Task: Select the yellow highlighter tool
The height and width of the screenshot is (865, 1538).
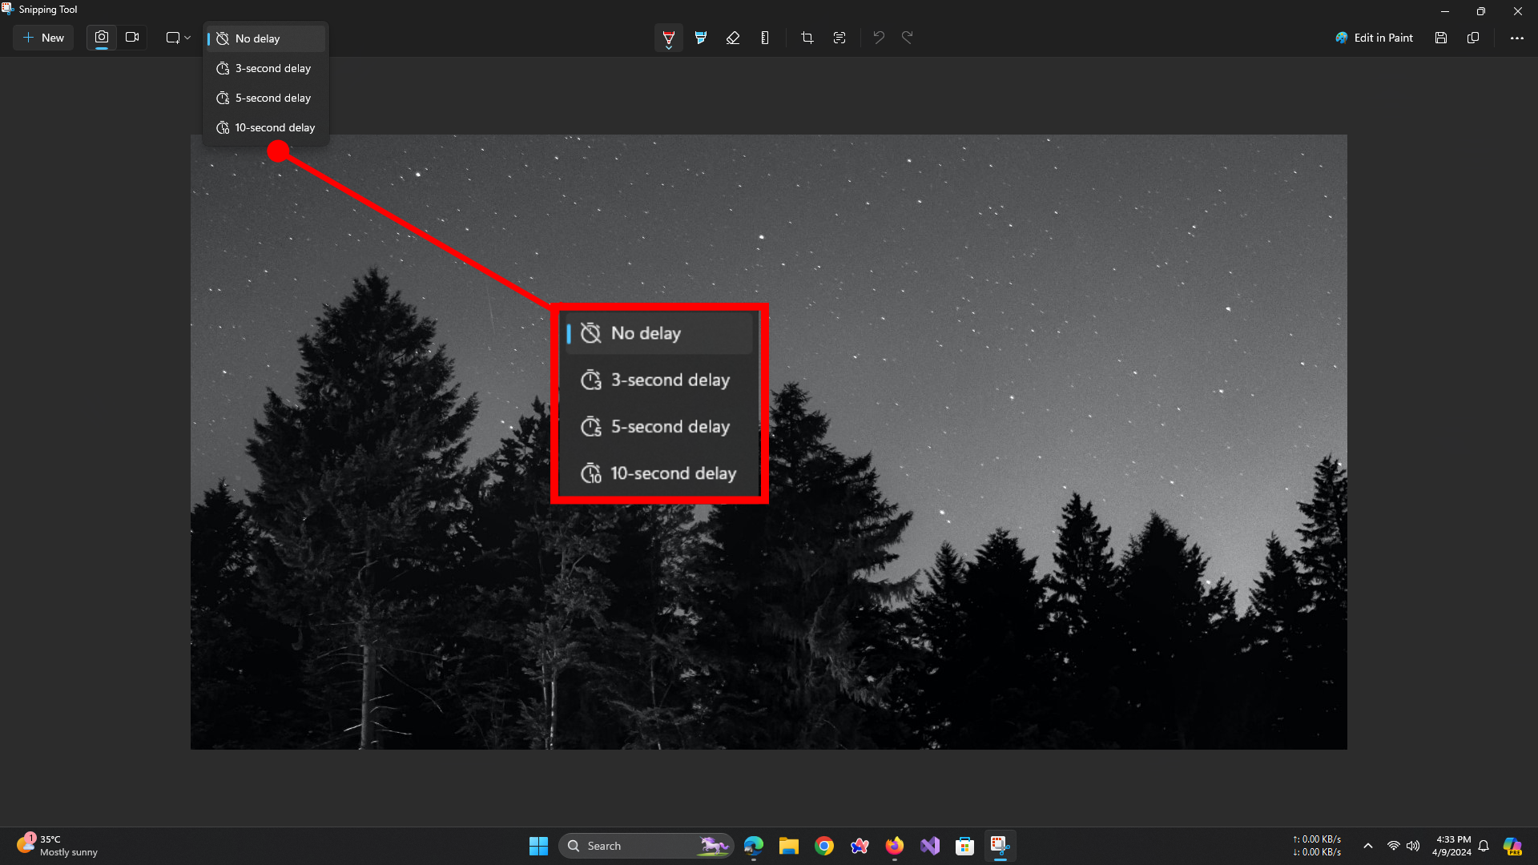Action: coord(701,38)
